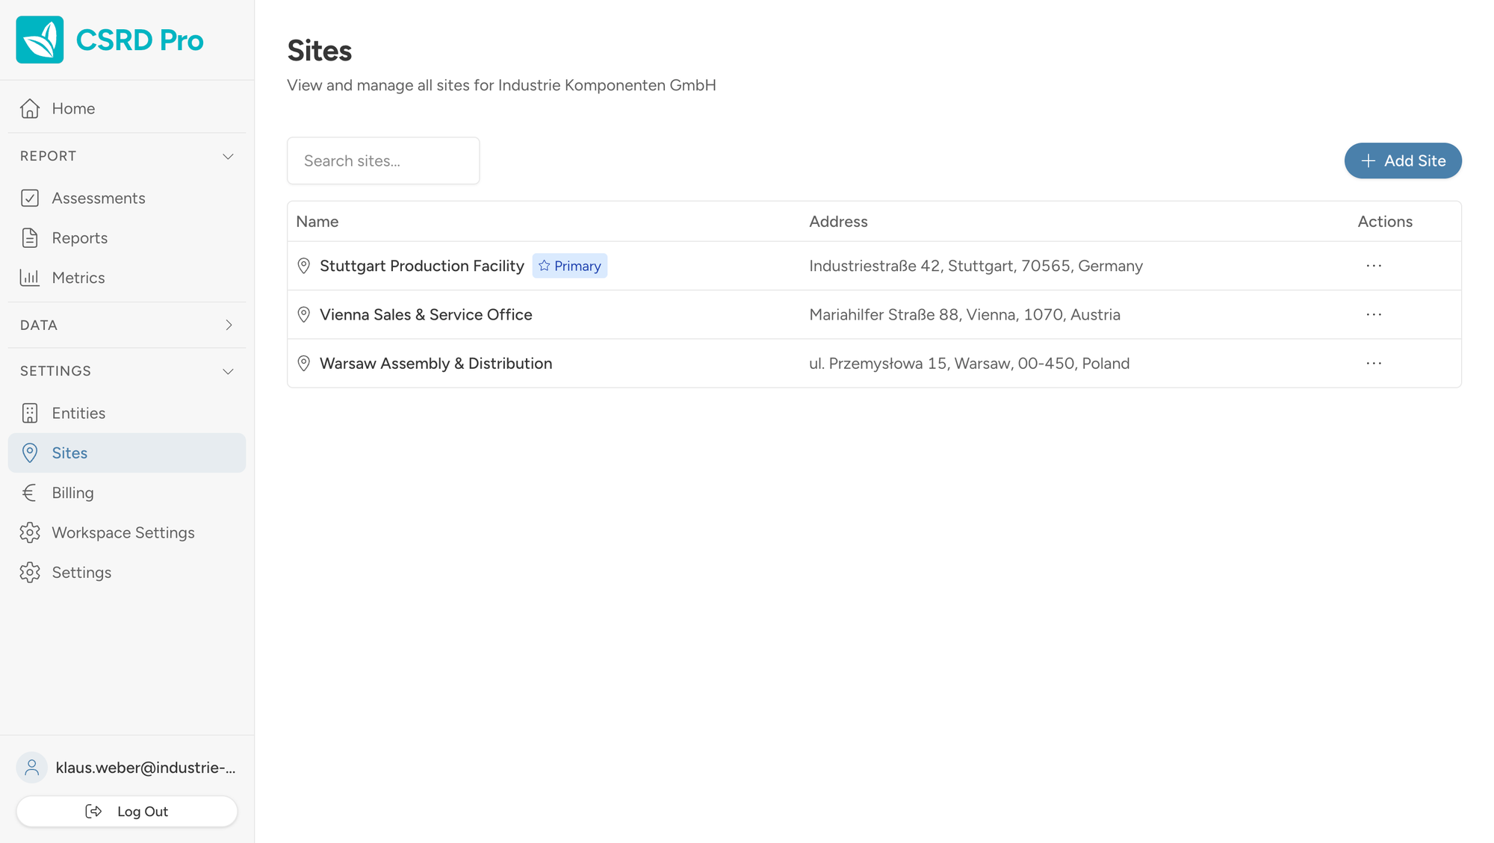This screenshot has width=1494, height=843.
Task: Click the Add Site button
Action: coord(1403,161)
